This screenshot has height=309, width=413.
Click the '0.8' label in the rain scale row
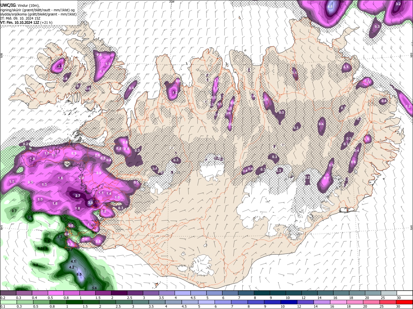pyautogui.click(x=52, y=307)
